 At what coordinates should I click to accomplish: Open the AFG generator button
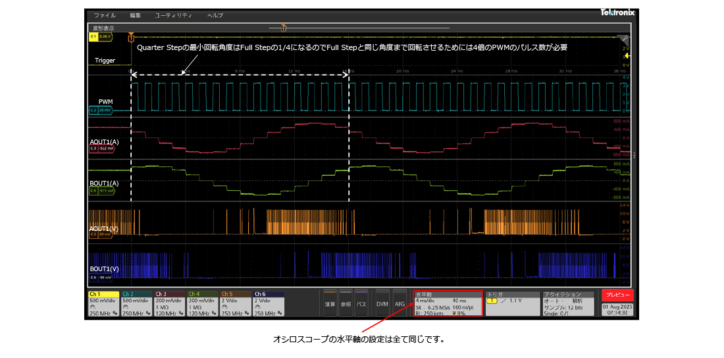pos(400,304)
